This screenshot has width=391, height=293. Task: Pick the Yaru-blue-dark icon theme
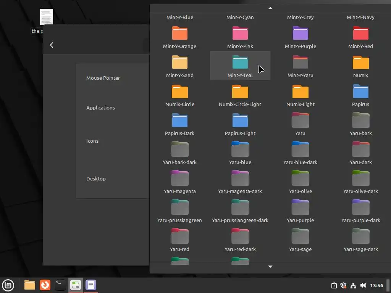point(300,153)
